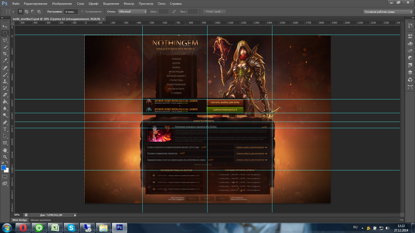Enable the Сглаживание checkbox
Screen dimensions: 415x233
(x=82, y=12)
